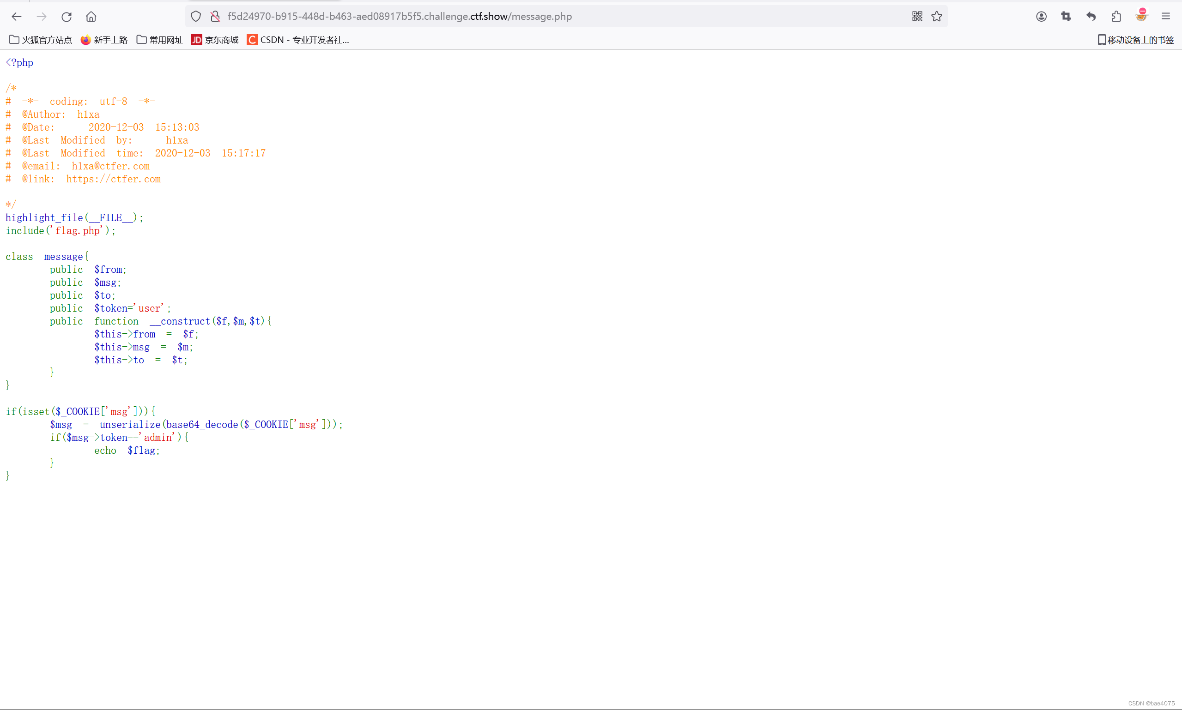Open the extensions puzzle menu
Screen dimensions: 1182x710
(x=1116, y=17)
